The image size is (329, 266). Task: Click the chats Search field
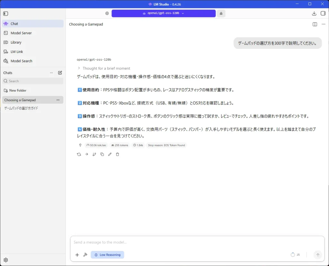click(x=33, y=81)
